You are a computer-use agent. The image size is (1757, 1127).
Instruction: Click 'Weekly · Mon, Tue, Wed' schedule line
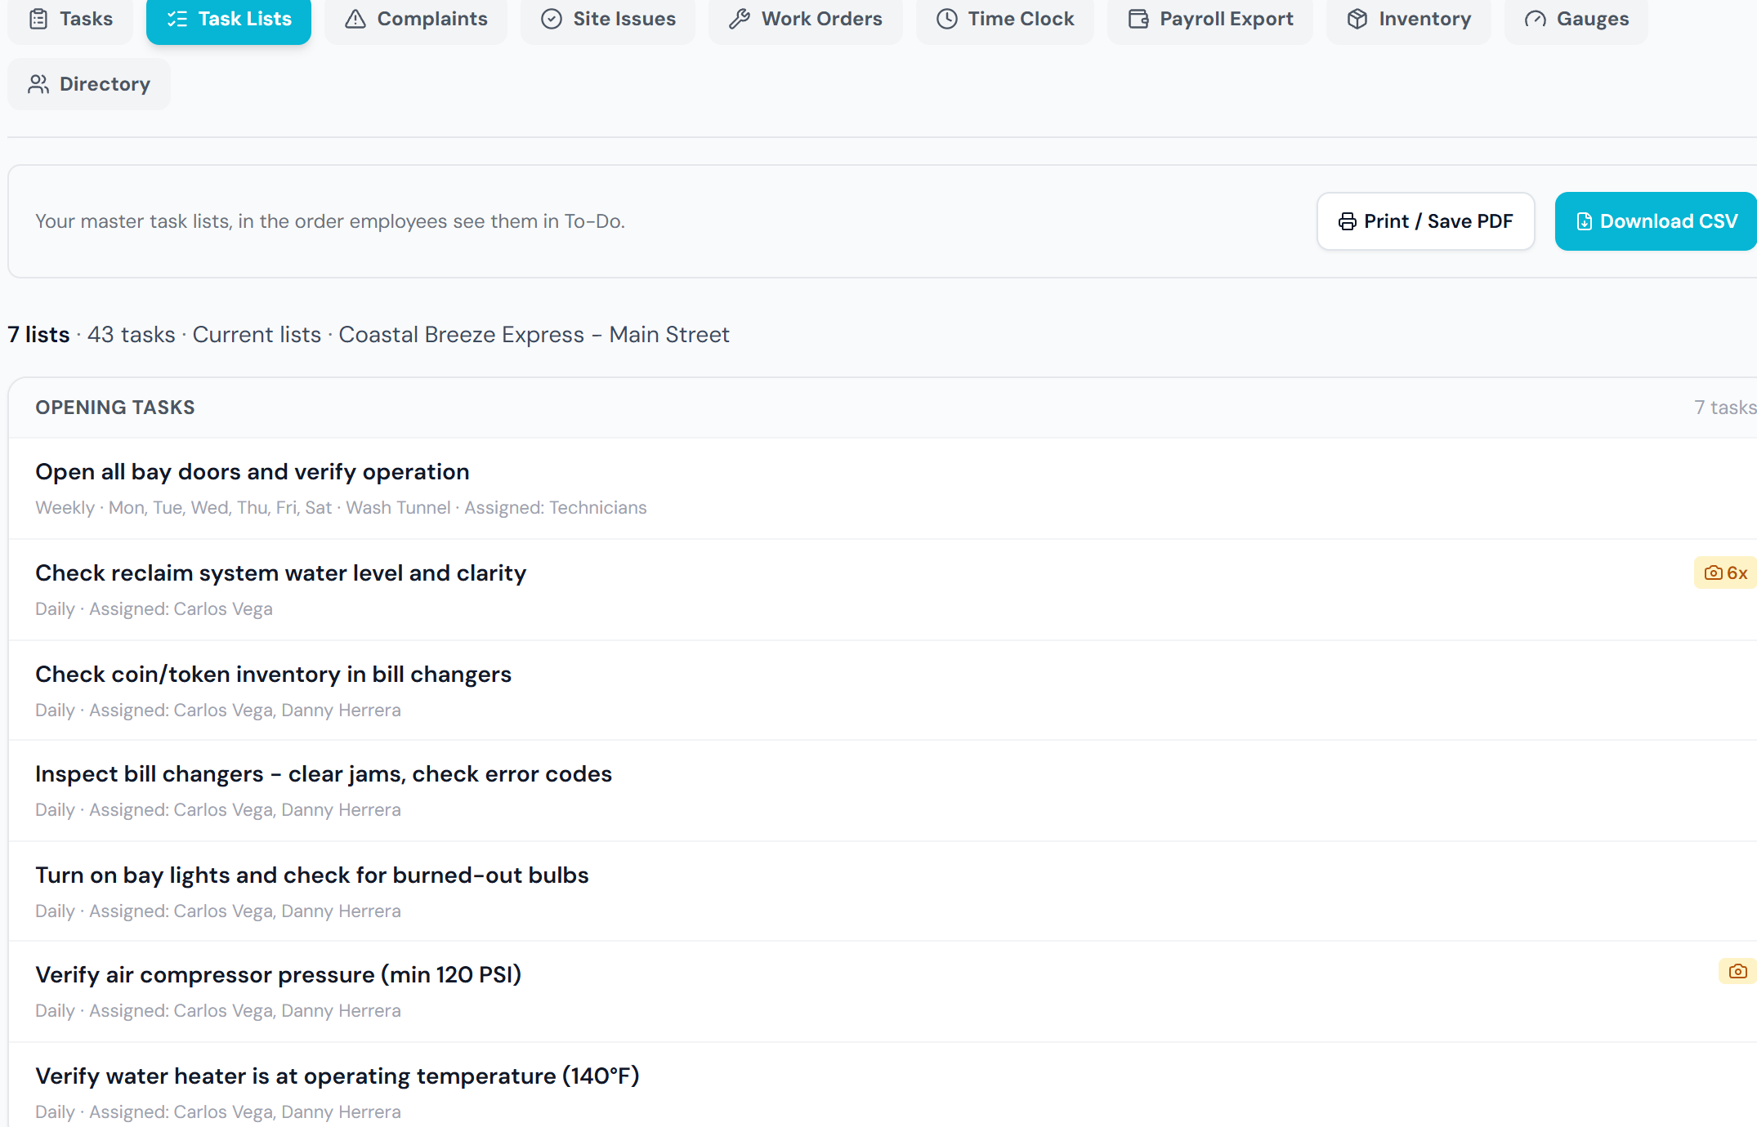(x=341, y=508)
